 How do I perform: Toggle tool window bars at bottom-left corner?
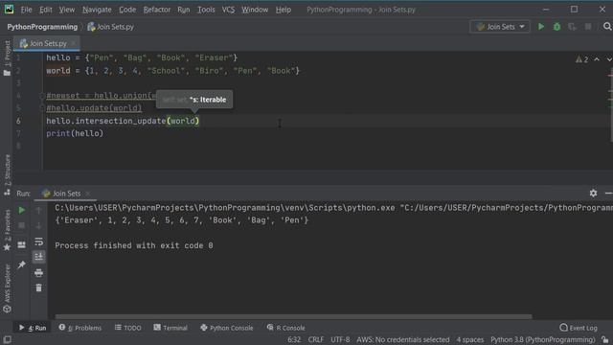(7, 339)
